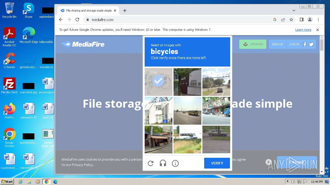Click the mediafire.com address bar
330x185 pixels.
[x=178, y=20]
